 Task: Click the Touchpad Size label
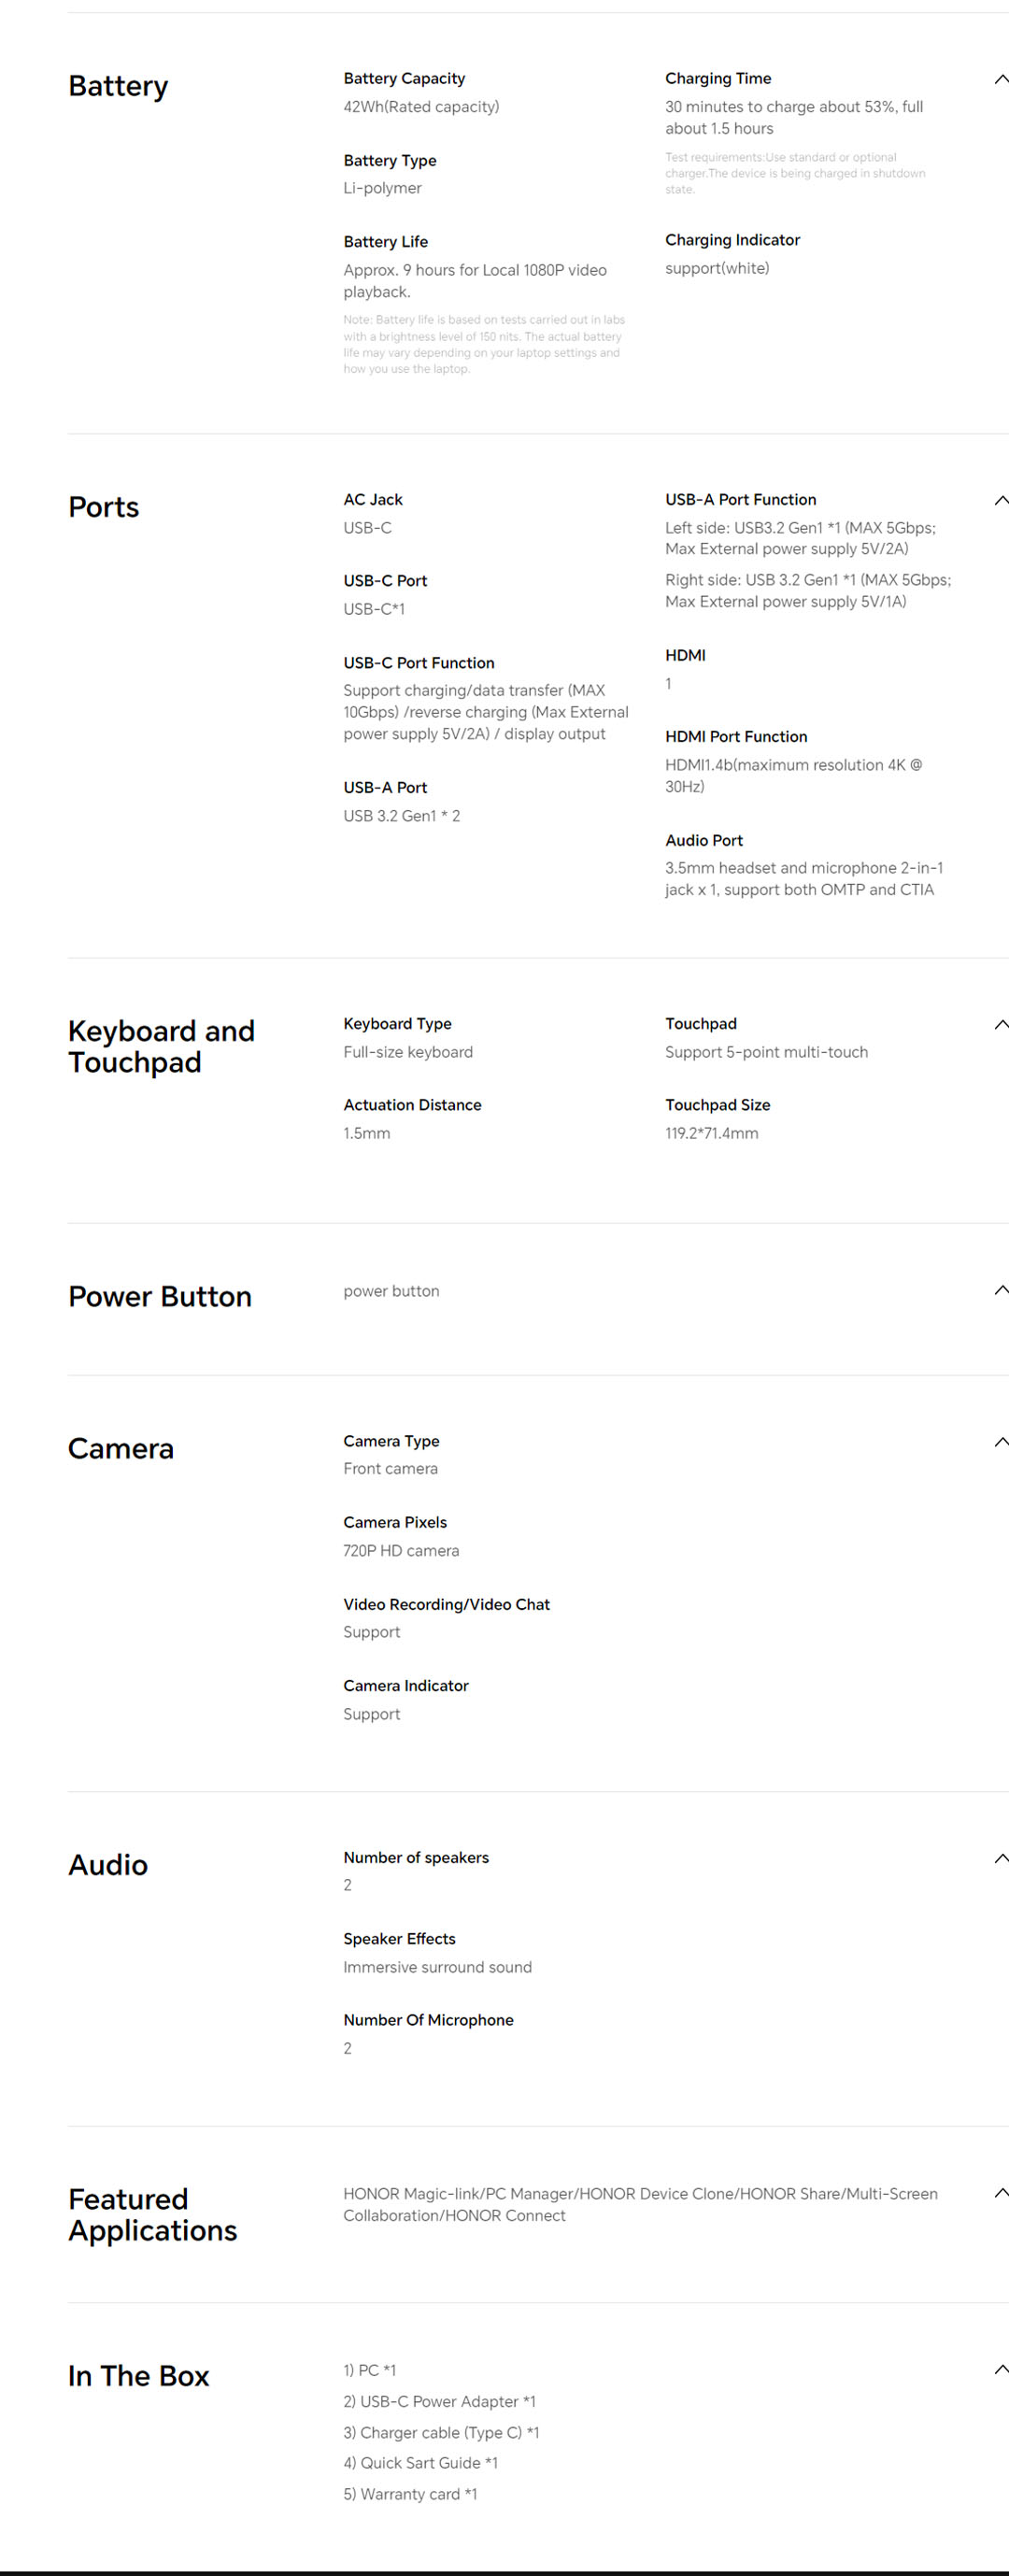click(717, 1105)
